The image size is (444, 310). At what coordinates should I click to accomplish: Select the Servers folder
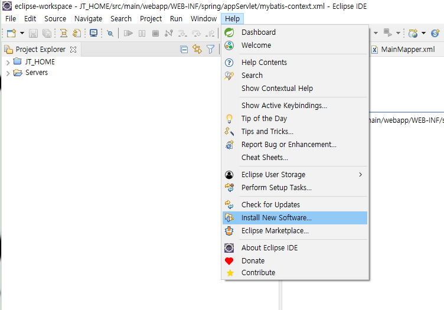pos(37,73)
